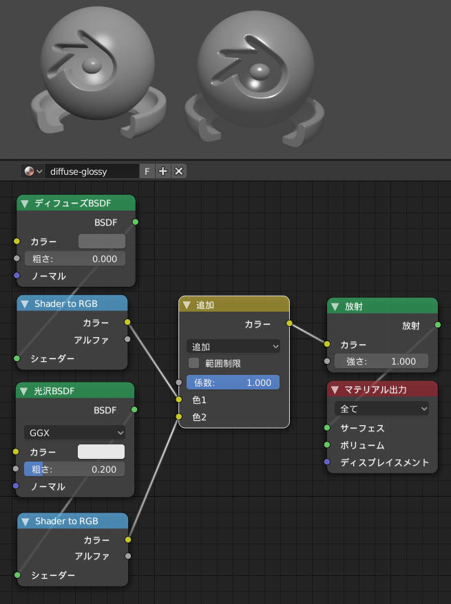The image size is (451, 604).
Task: Click upper Shader to RGB カラー output socket
Action: 127,322
